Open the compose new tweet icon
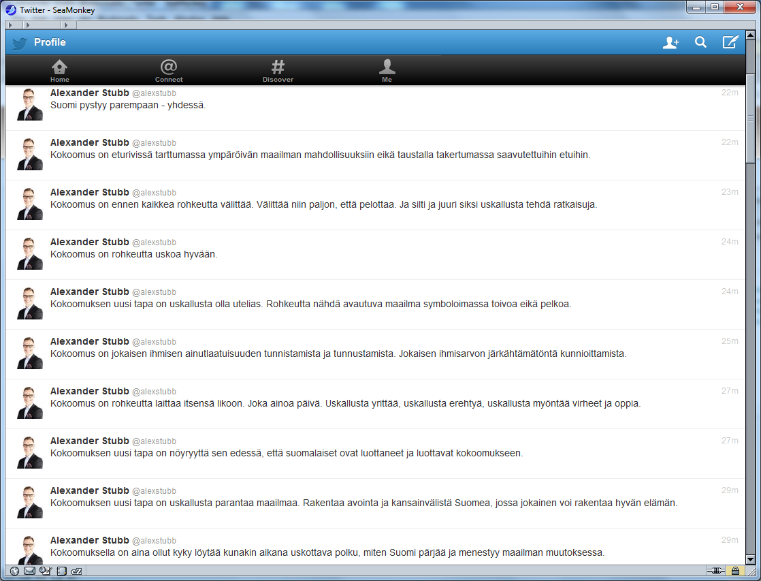 (x=730, y=43)
